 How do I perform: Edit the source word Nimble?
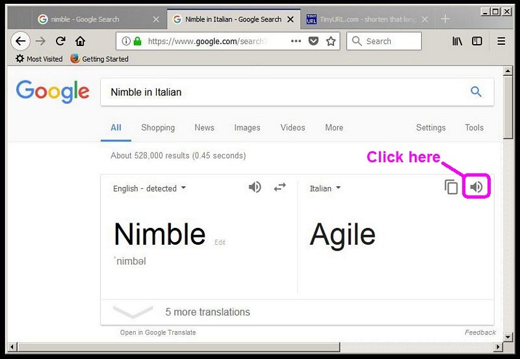coord(220,242)
